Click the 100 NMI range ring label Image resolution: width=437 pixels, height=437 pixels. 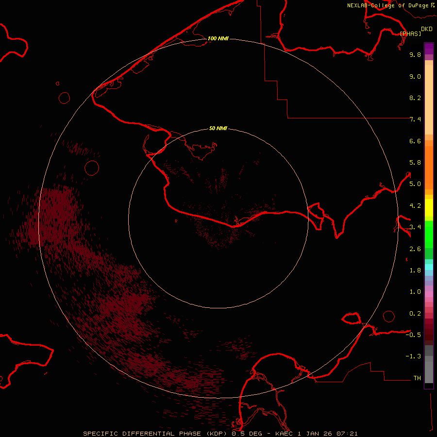coord(218,38)
